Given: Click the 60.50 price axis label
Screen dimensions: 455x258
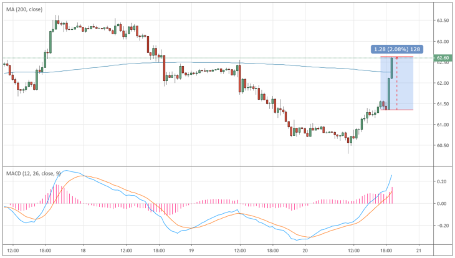Looking at the screenshot, I should pyautogui.click(x=443, y=145).
